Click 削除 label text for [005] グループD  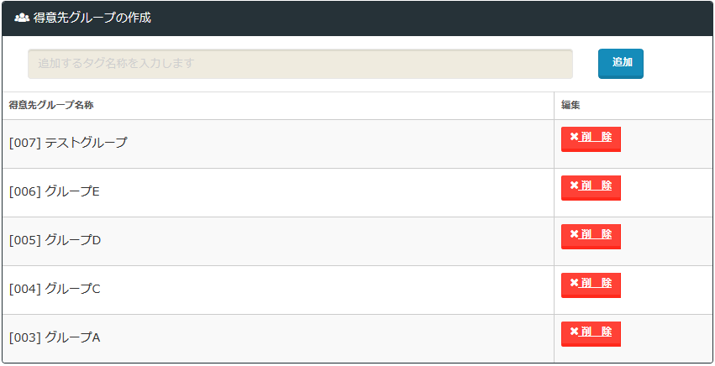click(x=596, y=234)
